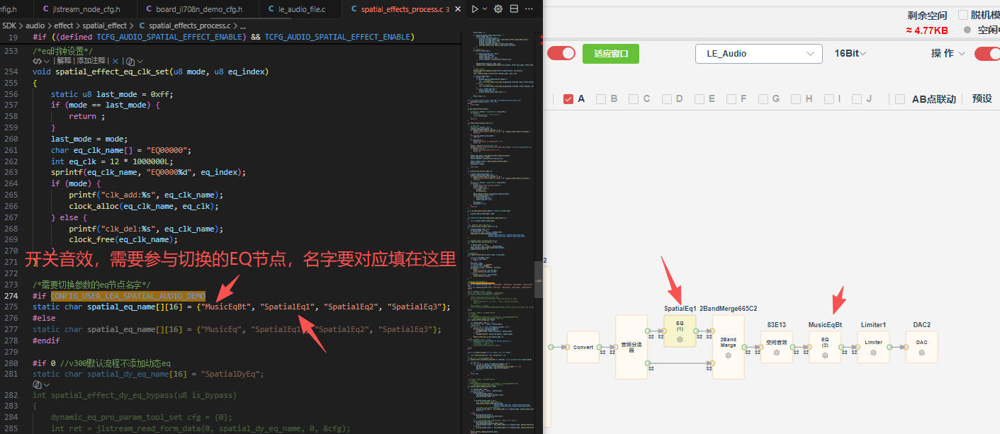The image size is (1000, 434).
Task: Dismiss the code-lens hint with the X icon
Action: click(115, 62)
